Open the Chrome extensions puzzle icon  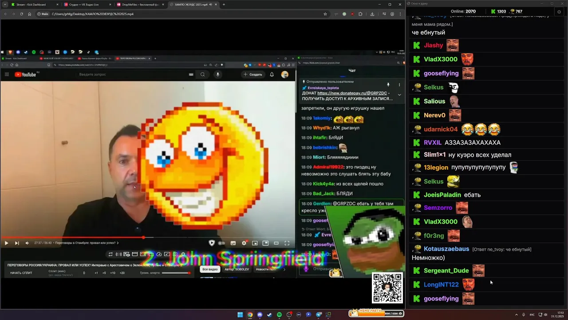pyautogui.click(x=360, y=14)
